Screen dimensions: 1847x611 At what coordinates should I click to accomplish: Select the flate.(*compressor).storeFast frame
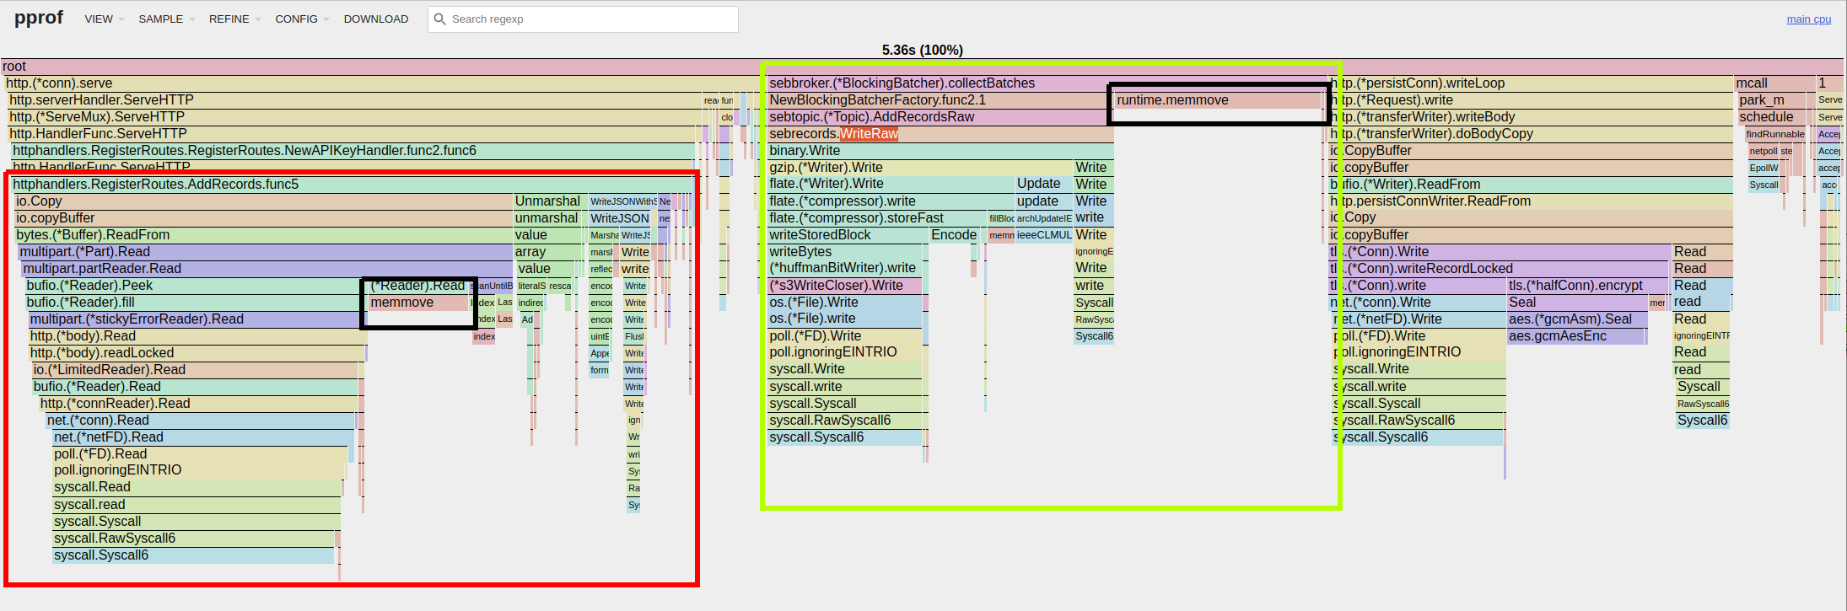tap(877, 218)
